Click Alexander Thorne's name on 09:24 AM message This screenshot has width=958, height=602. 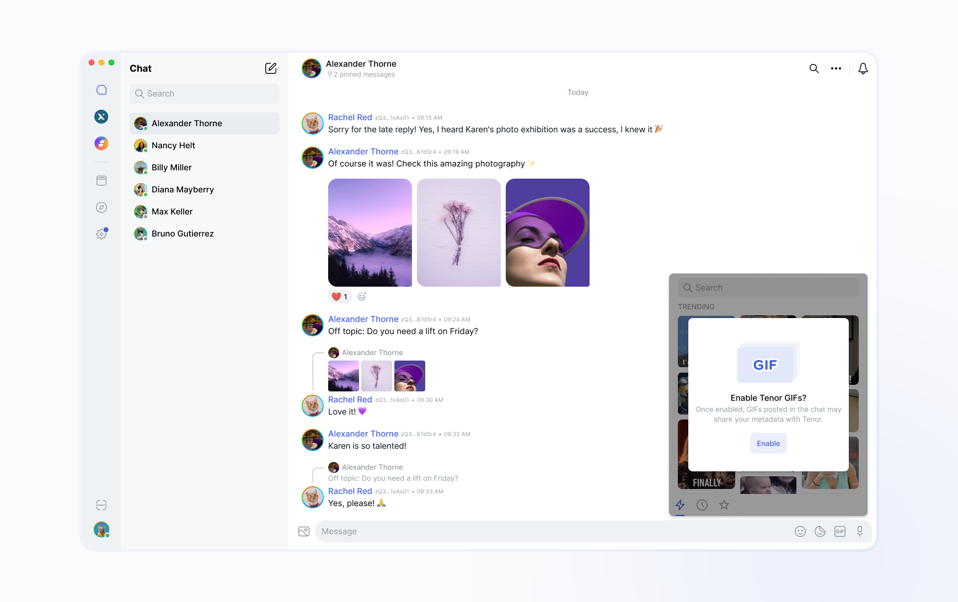point(363,319)
